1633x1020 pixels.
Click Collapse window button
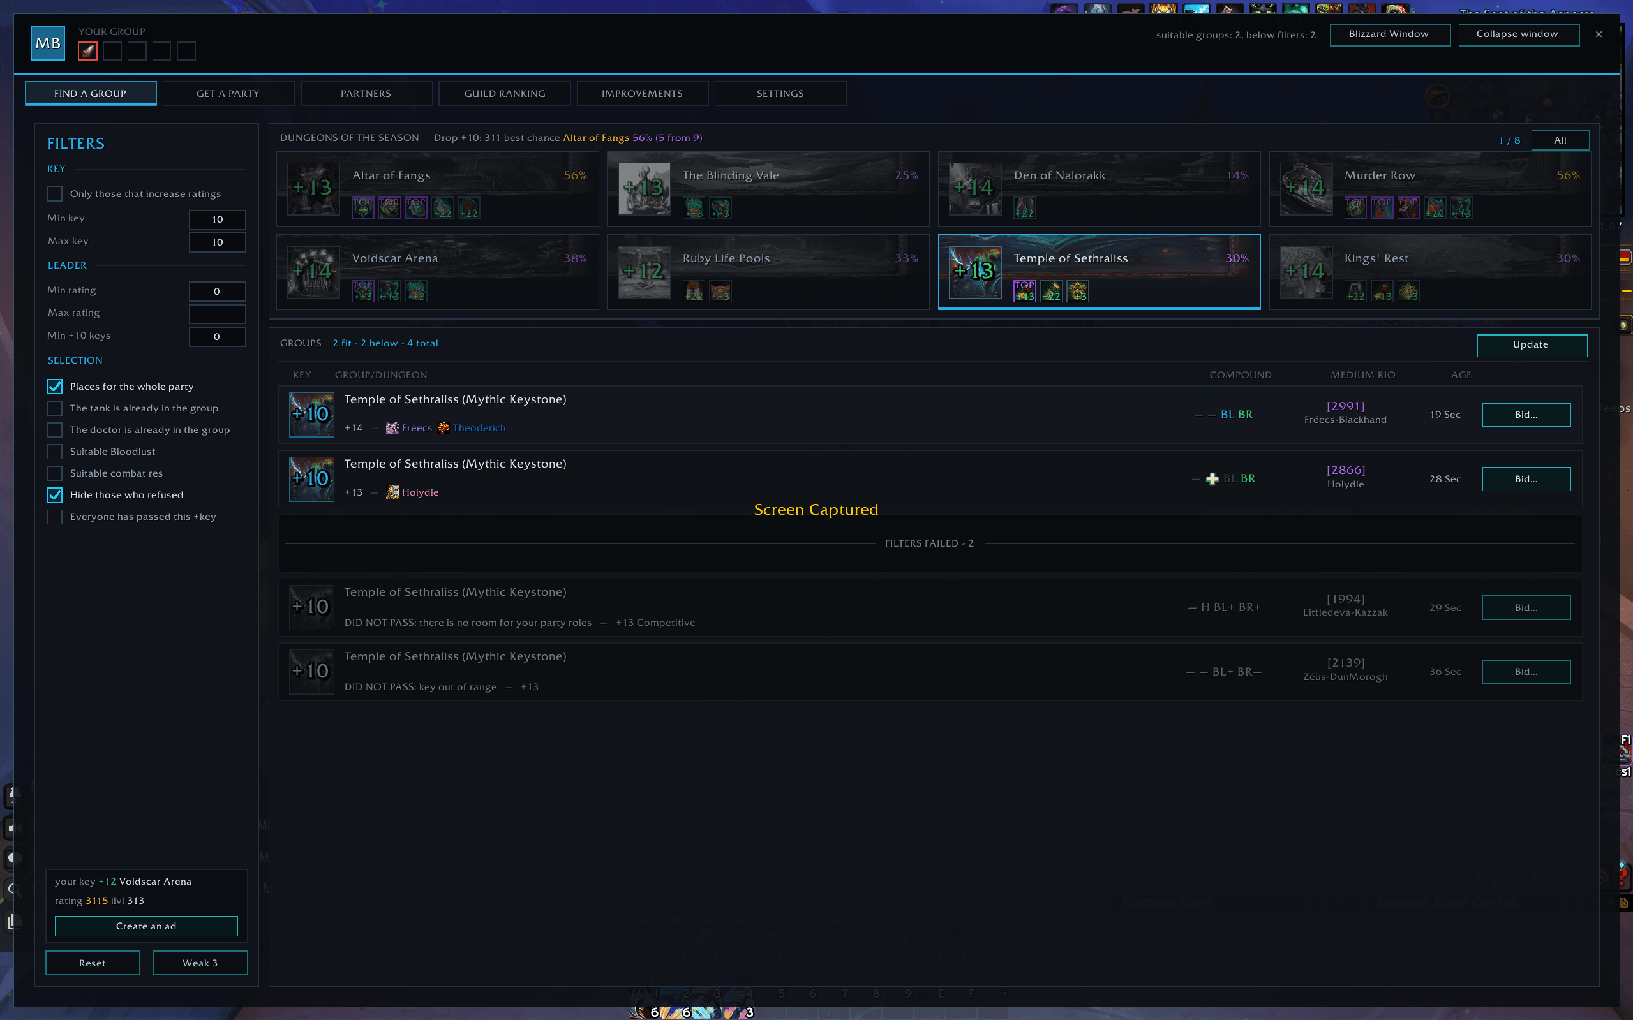pos(1518,34)
